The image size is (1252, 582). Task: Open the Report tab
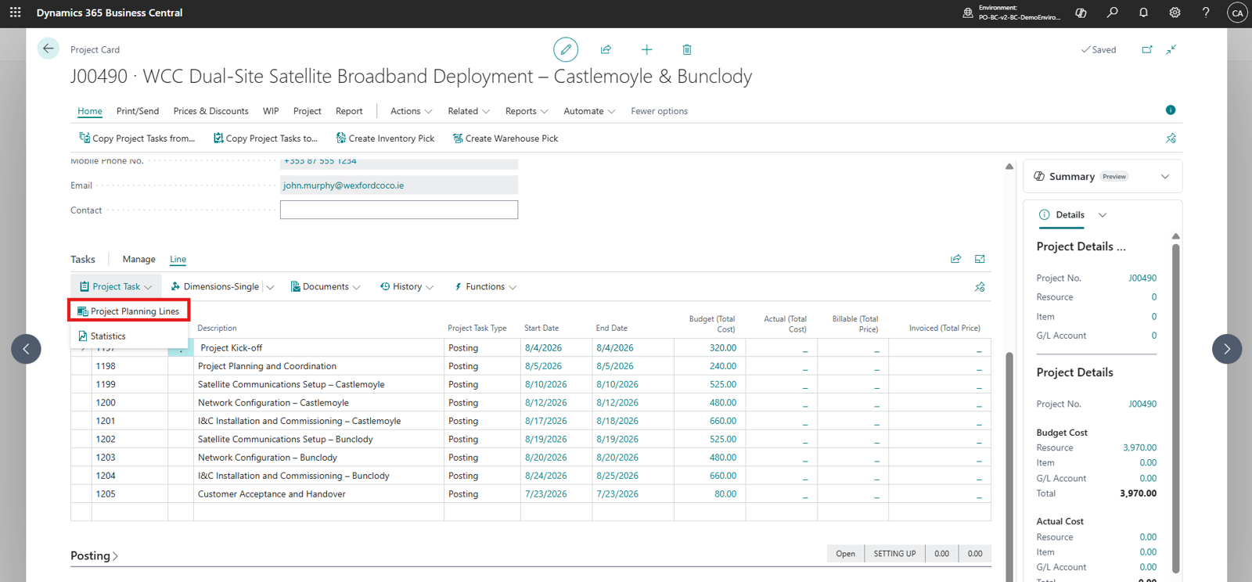[349, 111]
